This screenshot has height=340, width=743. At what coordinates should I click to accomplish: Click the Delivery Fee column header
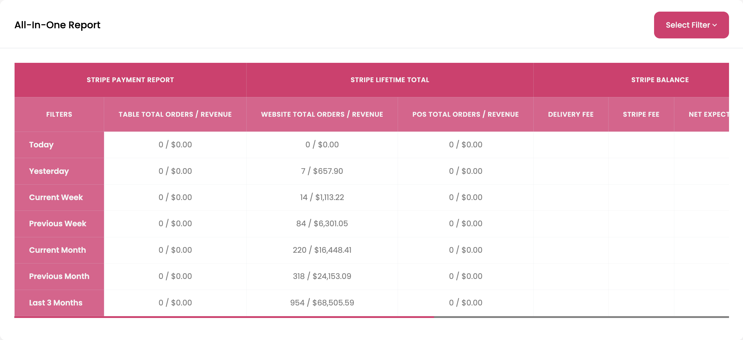[x=571, y=114]
